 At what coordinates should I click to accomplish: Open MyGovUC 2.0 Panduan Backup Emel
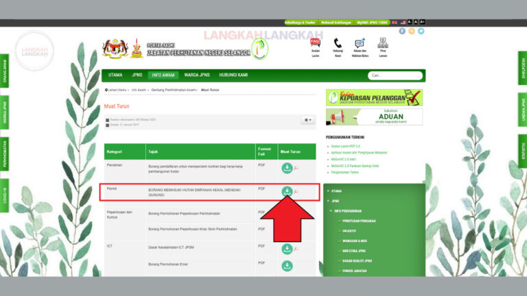[355, 166]
